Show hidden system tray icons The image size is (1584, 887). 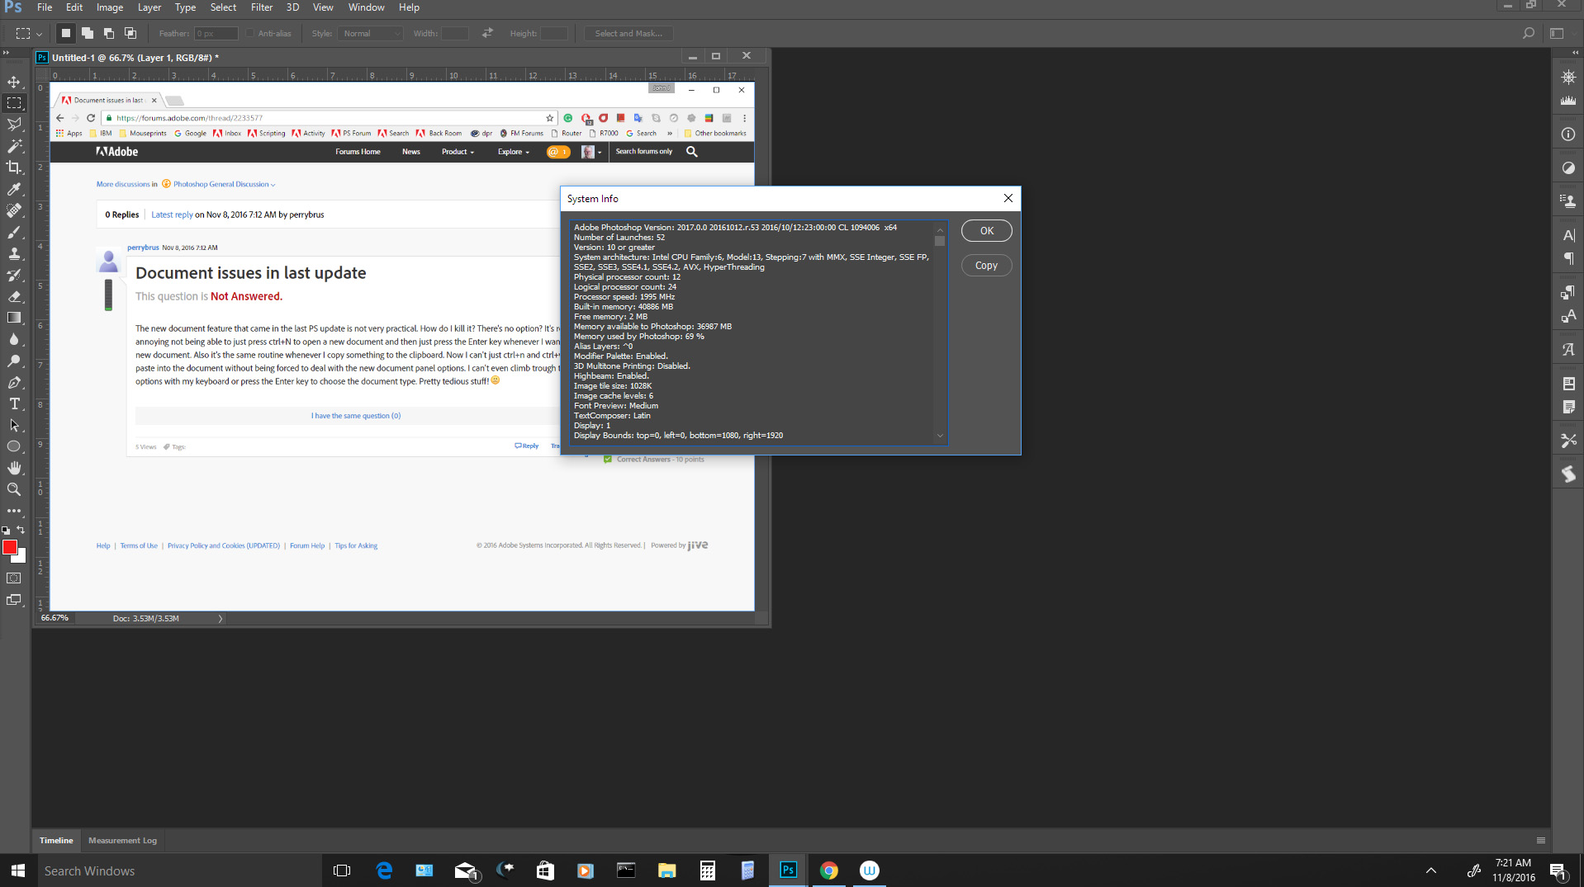click(1431, 870)
